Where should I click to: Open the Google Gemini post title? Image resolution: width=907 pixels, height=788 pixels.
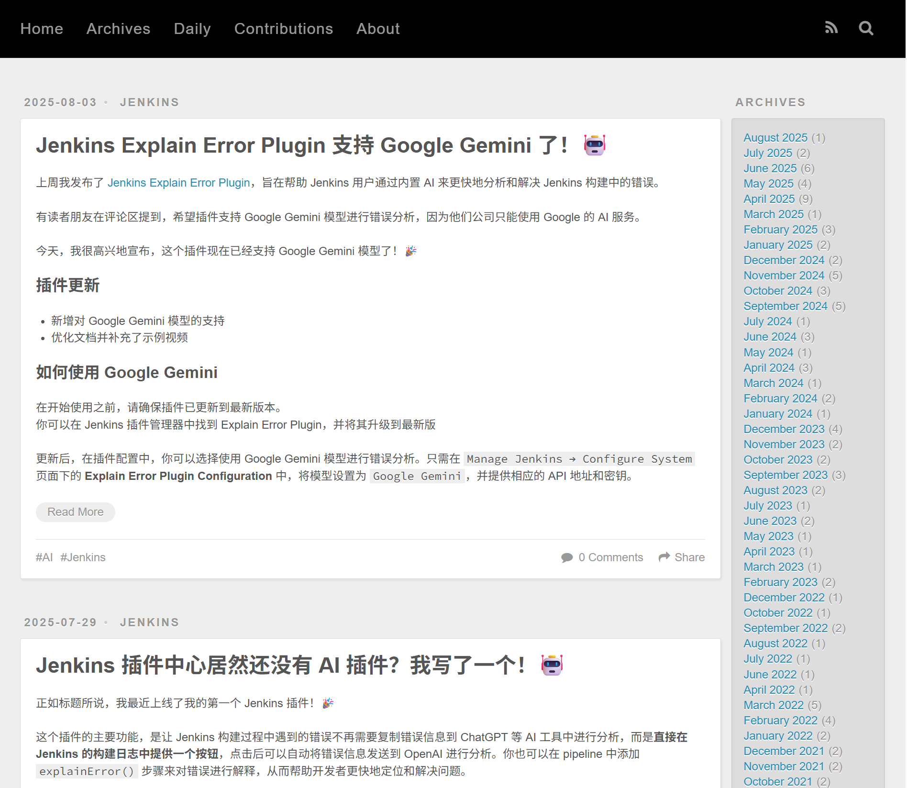click(x=301, y=145)
